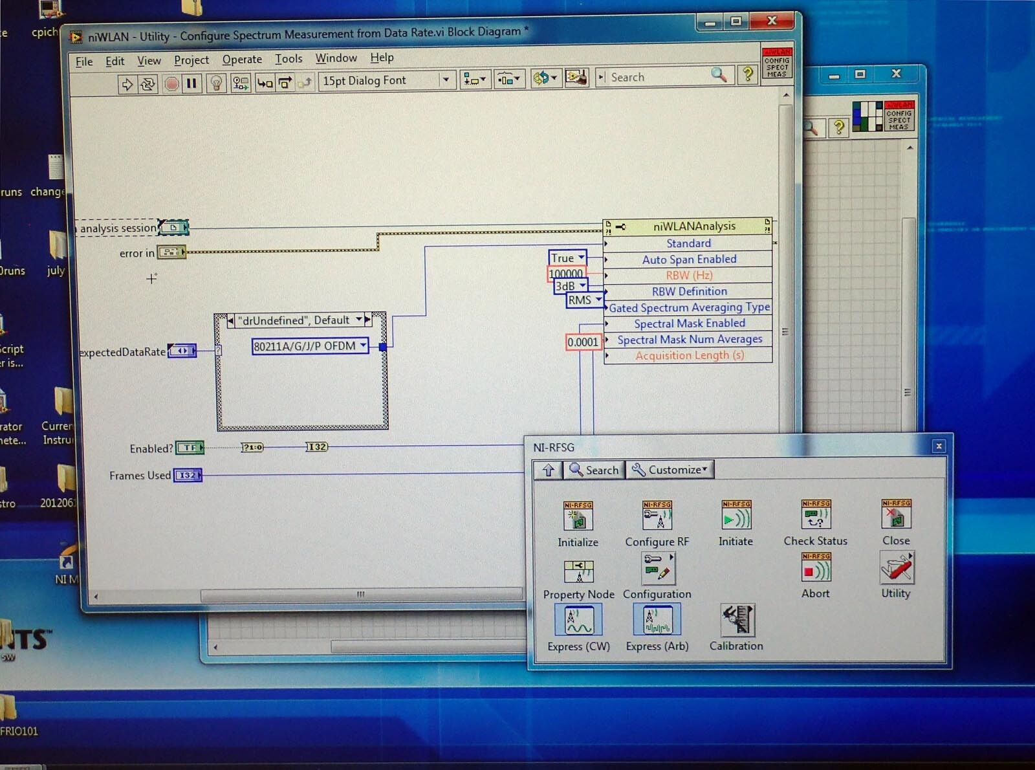Select the Initiate palette icon

point(735,516)
